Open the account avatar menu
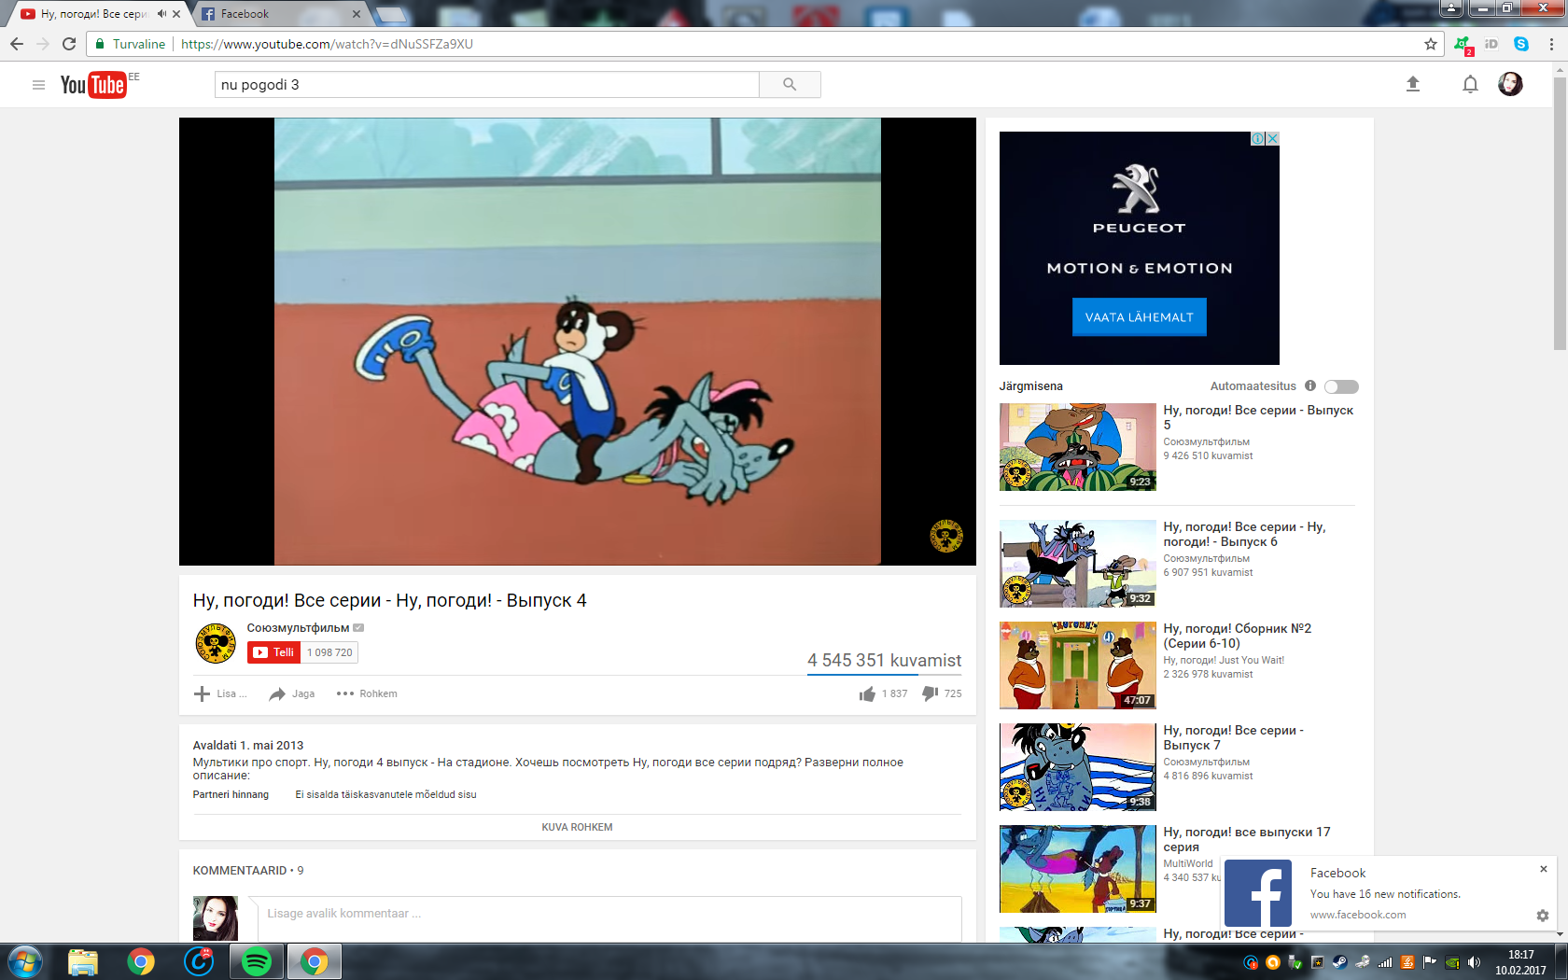The width and height of the screenshot is (1568, 980). point(1510,85)
